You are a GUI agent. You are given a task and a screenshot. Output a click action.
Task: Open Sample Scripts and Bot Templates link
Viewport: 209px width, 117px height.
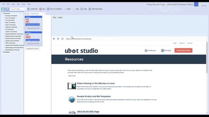tap(94, 96)
